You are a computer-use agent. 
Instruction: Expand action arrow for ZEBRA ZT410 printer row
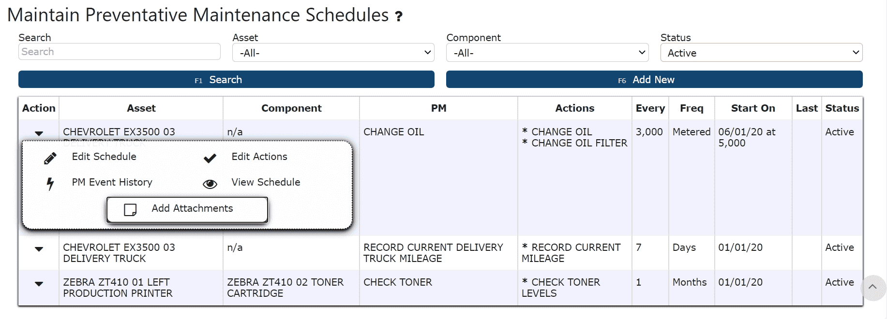pyautogui.click(x=39, y=284)
